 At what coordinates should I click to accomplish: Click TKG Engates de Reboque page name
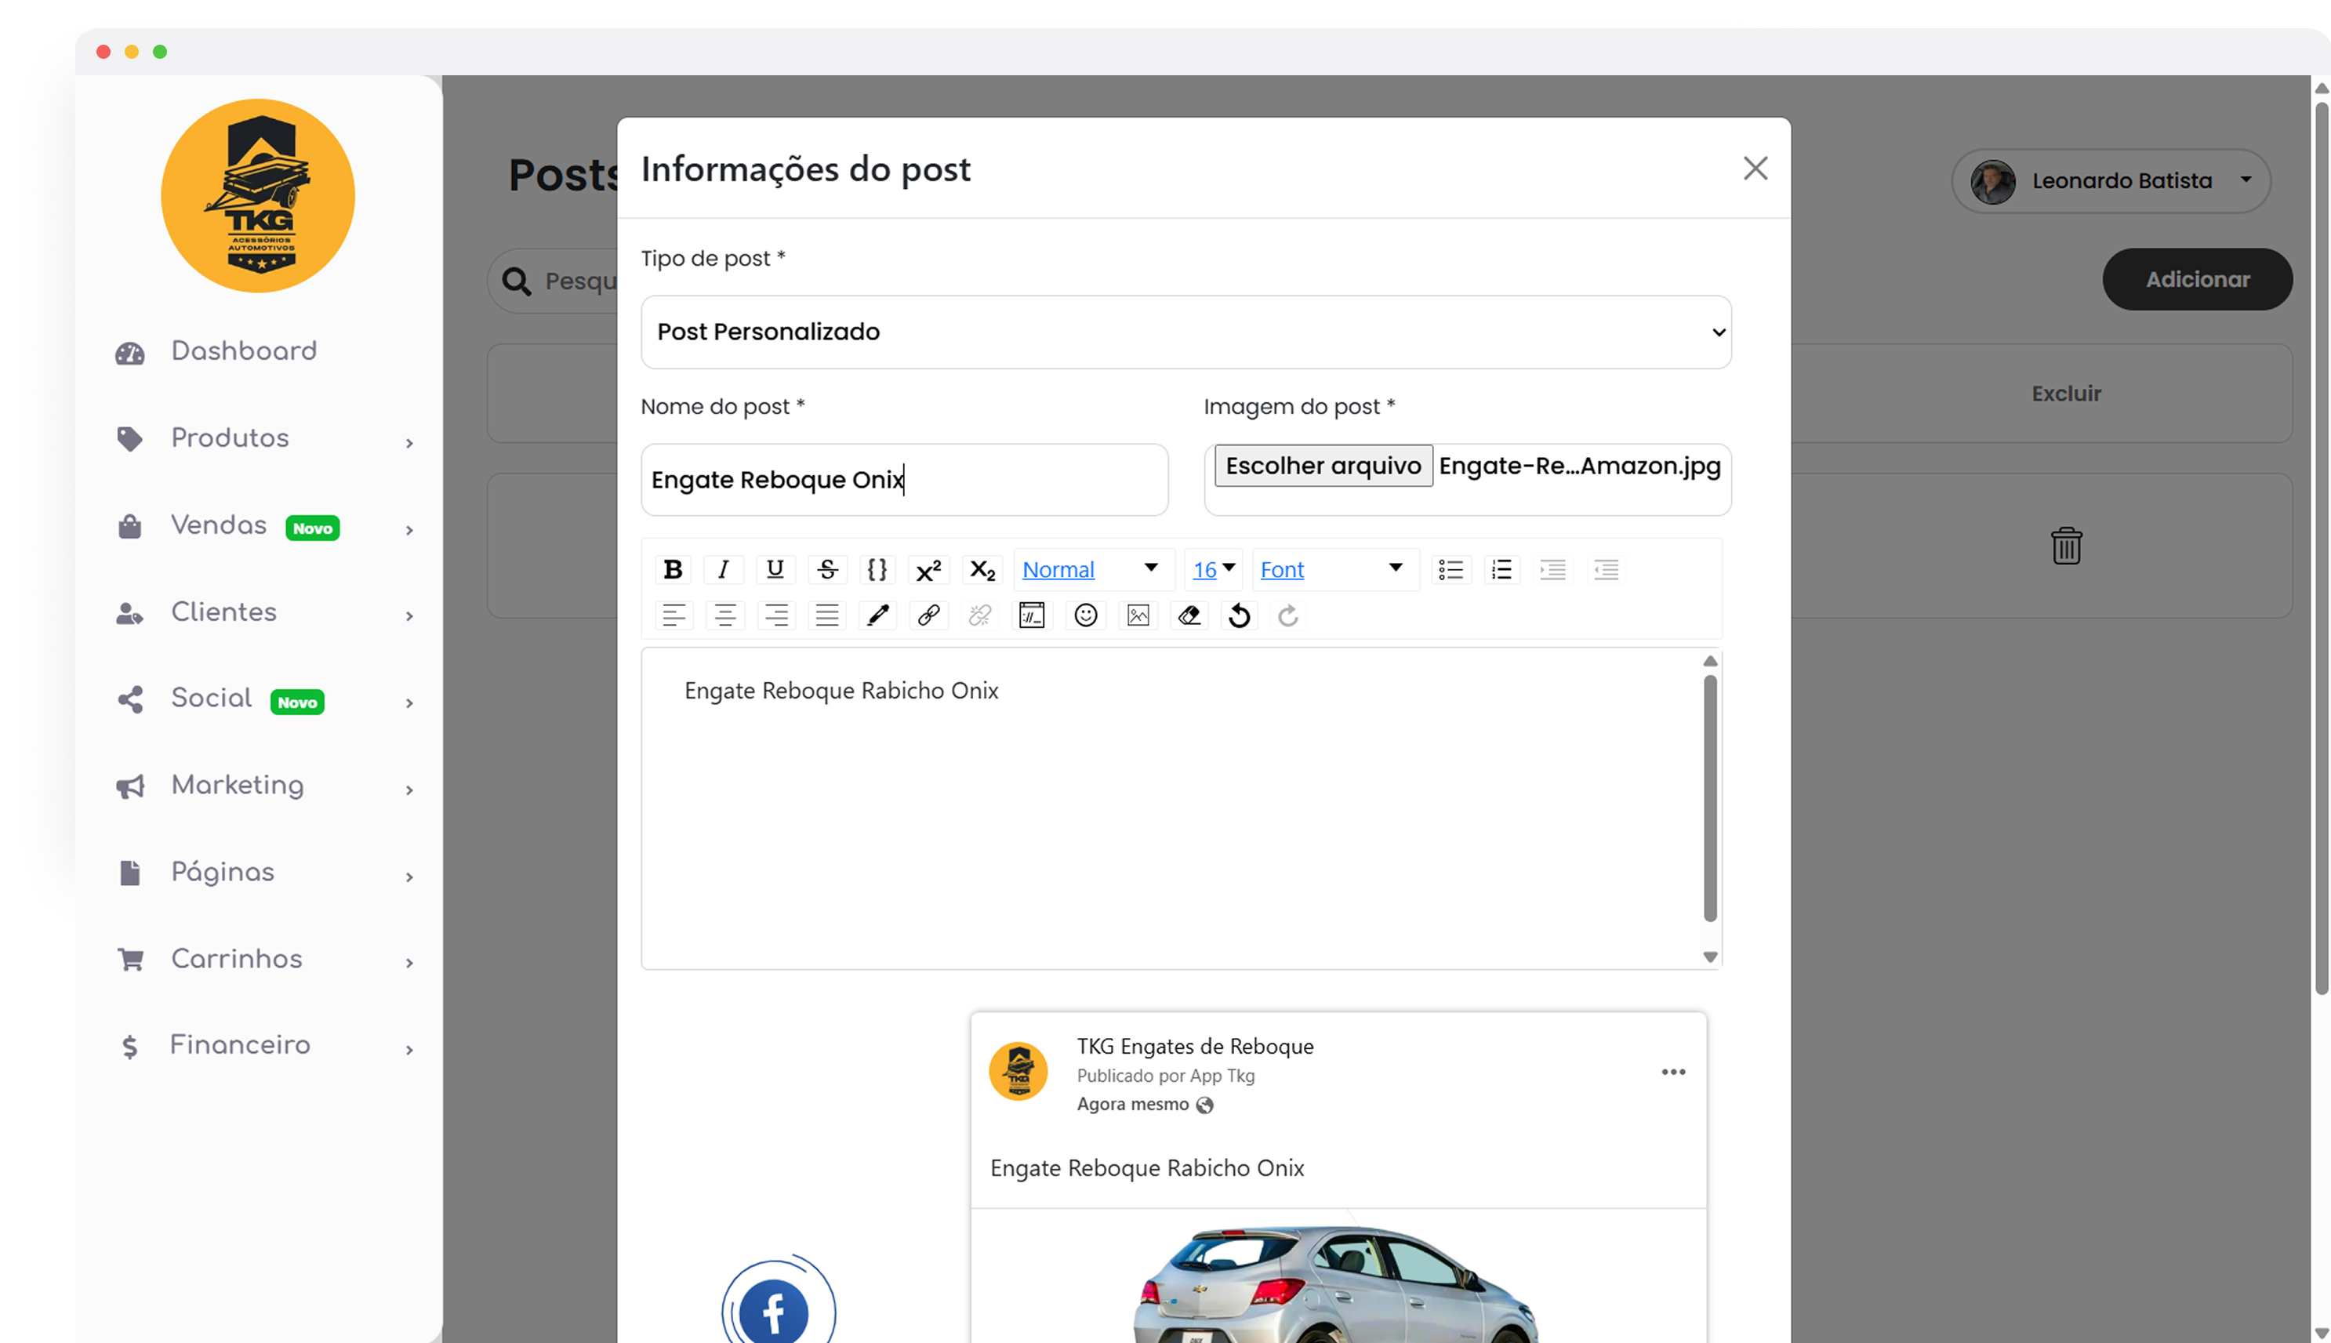1195,1046
